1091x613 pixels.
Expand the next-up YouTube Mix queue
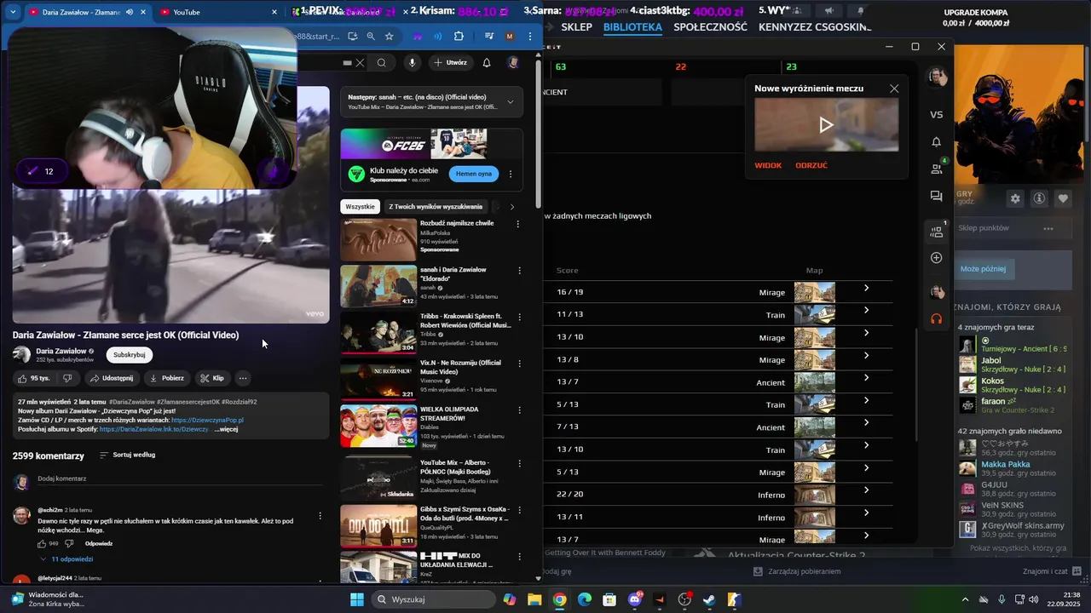click(x=511, y=102)
